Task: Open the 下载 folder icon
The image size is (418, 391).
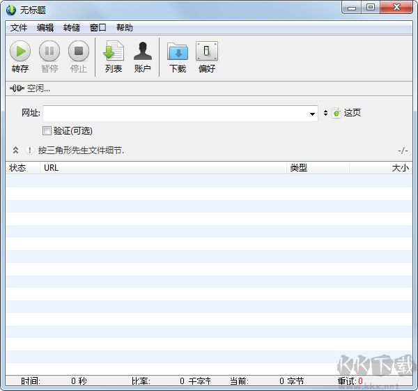Action: pos(178,51)
